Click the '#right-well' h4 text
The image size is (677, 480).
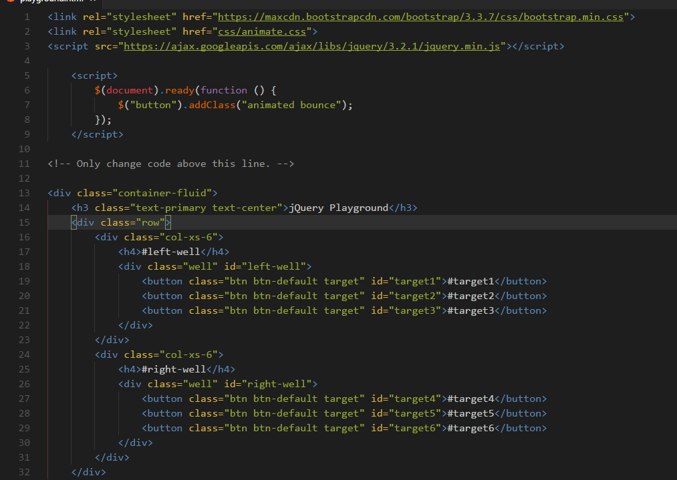tap(174, 369)
